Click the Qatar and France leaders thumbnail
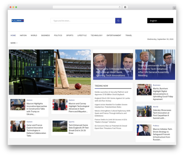This screenshot has height=156, width=184. tap(18, 126)
